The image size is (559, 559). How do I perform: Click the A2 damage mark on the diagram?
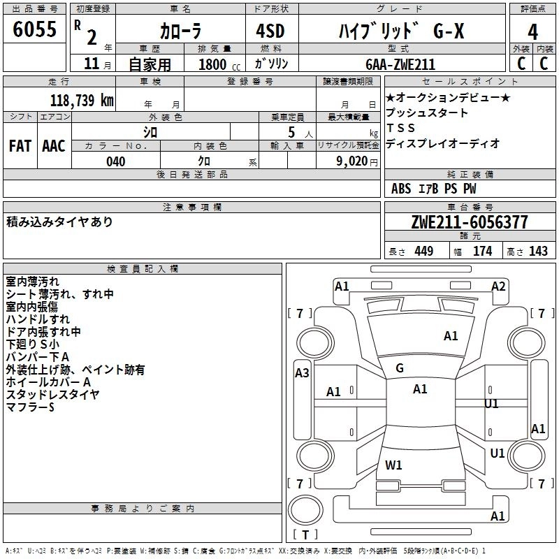coord(498,286)
